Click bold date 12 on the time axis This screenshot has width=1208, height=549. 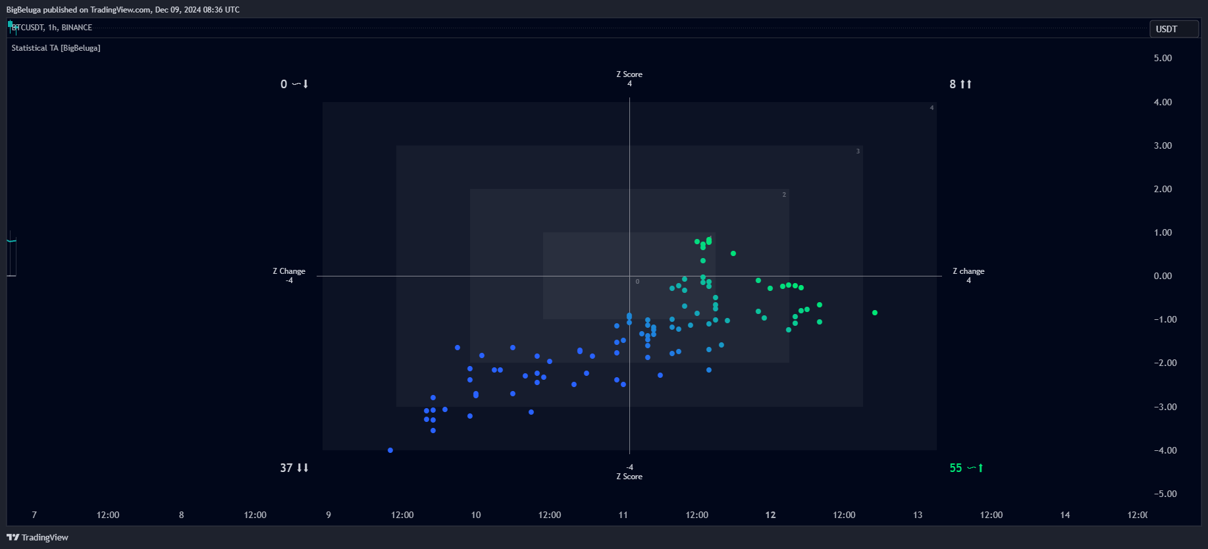coord(771,515)
